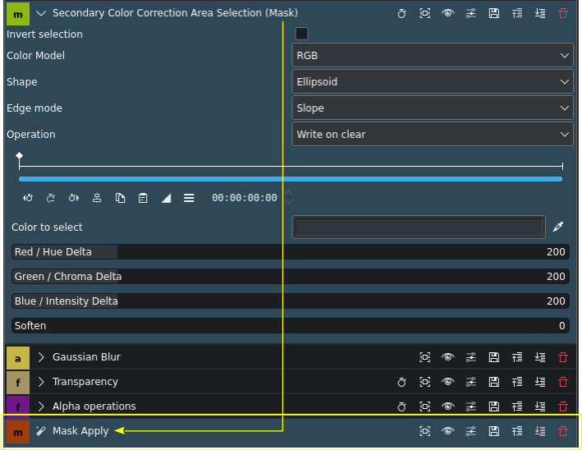Delete the Secondary Color Correction mask effect
This screenshot has width=582, height=450.
point(562,13)
